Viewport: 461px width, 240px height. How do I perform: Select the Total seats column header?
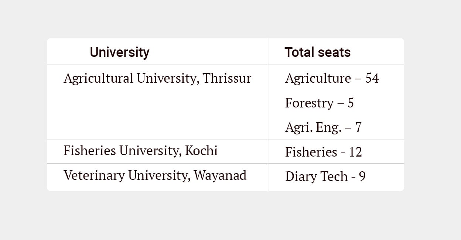pos(317,52)
